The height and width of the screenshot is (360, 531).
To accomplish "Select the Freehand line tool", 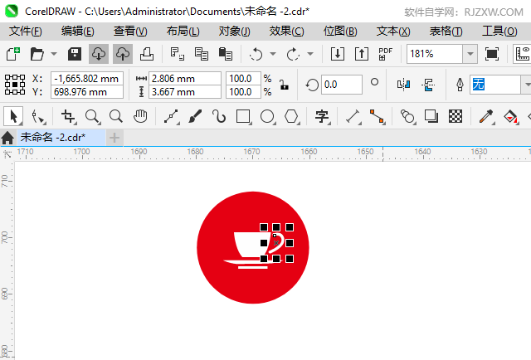I will click(171, 116).
